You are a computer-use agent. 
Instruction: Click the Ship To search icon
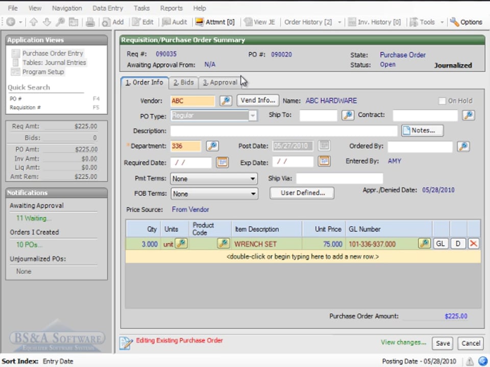348,116
